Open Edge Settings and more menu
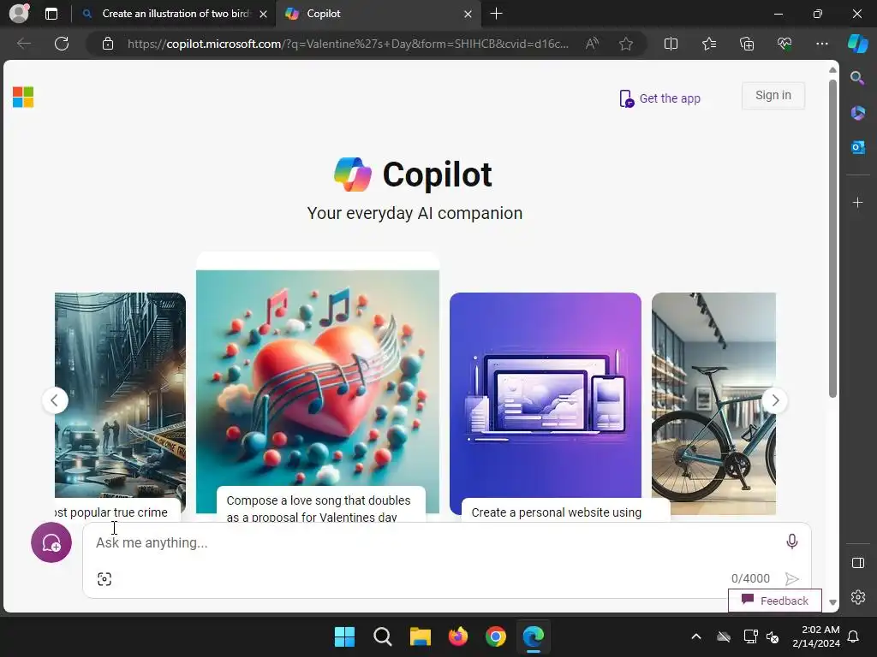Viewport: 877px width, 657px height. (821, 44)
